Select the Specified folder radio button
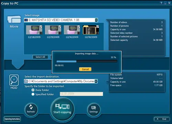The image size is (172, 124). (x=33, y=94)
